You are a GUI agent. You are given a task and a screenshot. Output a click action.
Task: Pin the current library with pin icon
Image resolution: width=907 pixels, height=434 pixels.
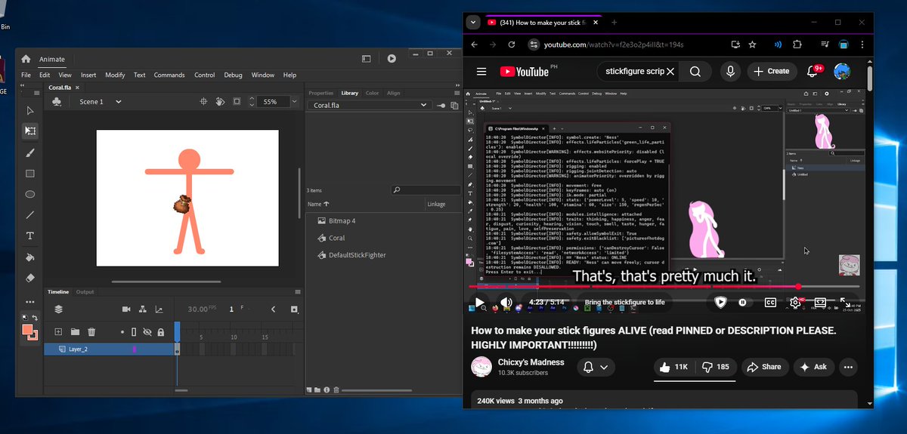click(440, 106)
